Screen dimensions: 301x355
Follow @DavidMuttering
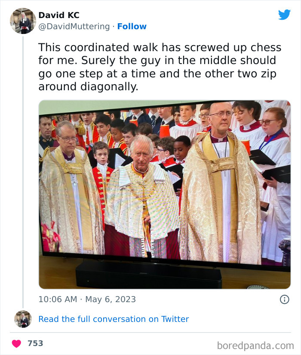coord(132,27)
